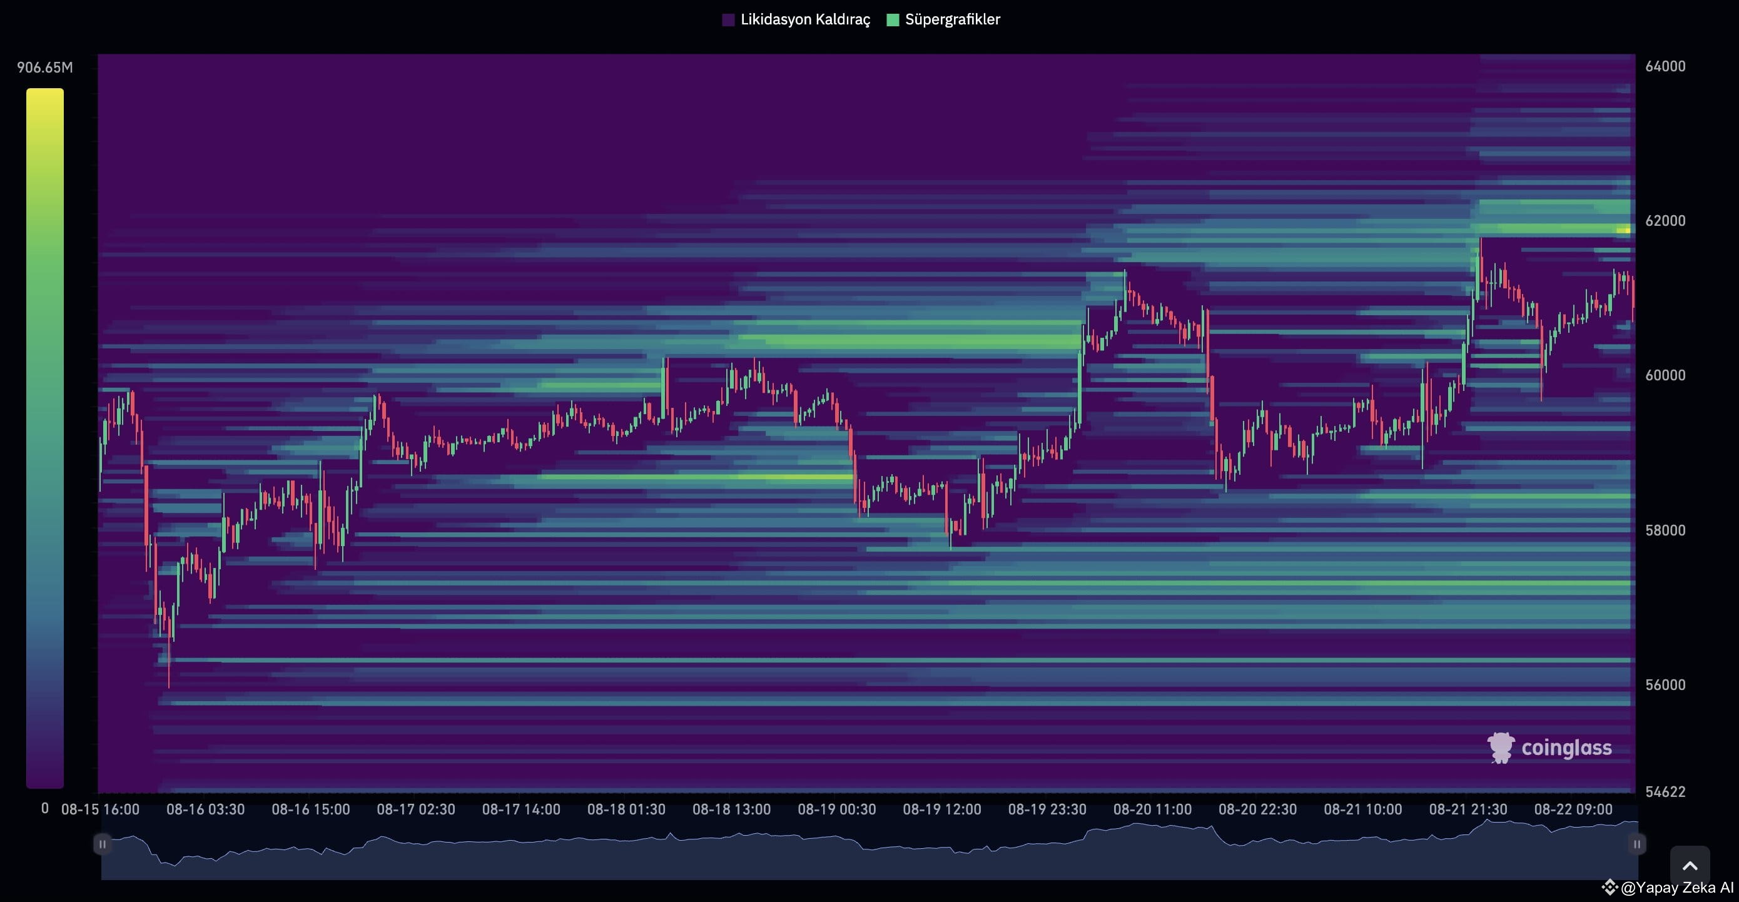The image size is (1739, 902).
Task: Expand the collapsed panel with the chevron control
Action: [x=1690, y=866]
